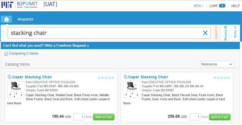Viewport: 242px width, 125px height.
Task: Click the compare list icon
Action: (6, 54)
